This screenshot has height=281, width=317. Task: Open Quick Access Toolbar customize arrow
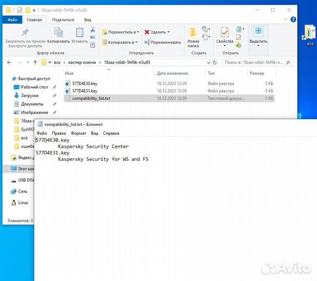coord(34,10)
